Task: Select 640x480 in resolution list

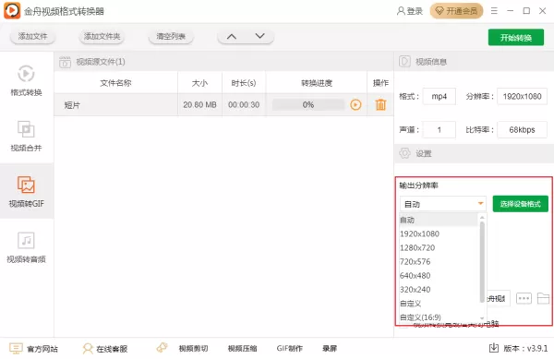Action: coord(439,276)
